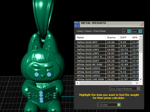150x112 pixels.
Task: Click the SPG column header
Action: [x=135, y=37]
